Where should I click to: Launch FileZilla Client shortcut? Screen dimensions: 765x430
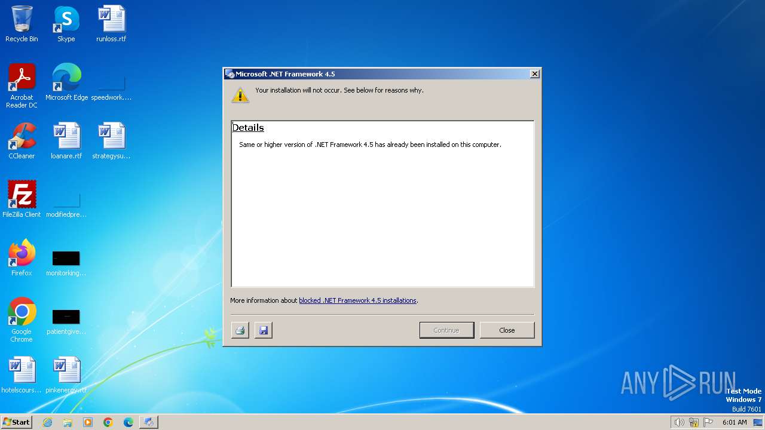pos(22,199)
